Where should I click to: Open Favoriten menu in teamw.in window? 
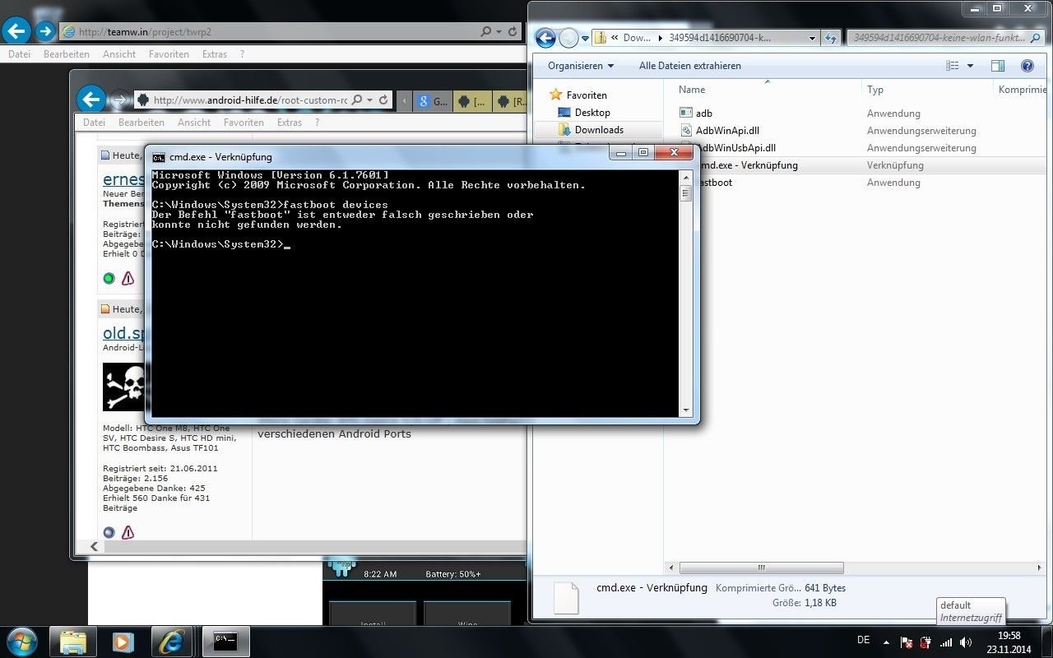(x=169, y=54)
